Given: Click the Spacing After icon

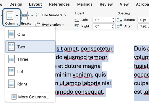Looking at the screenshot, I should point(119,26).
